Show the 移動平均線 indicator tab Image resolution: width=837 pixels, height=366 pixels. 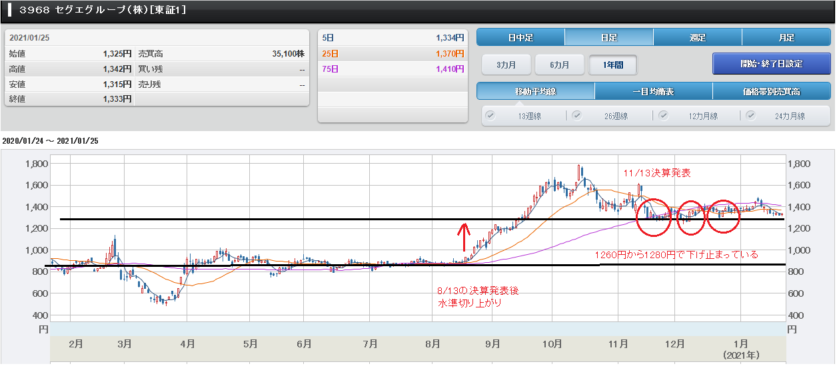(535, 91)
